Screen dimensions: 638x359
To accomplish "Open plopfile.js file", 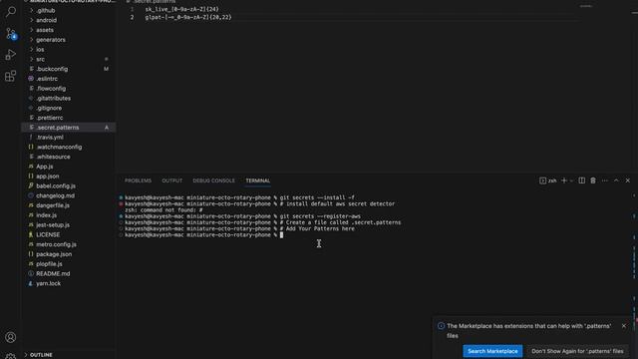I will pos(69,264).
